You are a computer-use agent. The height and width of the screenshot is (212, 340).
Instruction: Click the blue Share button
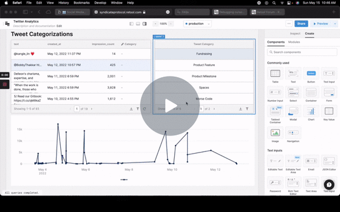coord(301,24)
